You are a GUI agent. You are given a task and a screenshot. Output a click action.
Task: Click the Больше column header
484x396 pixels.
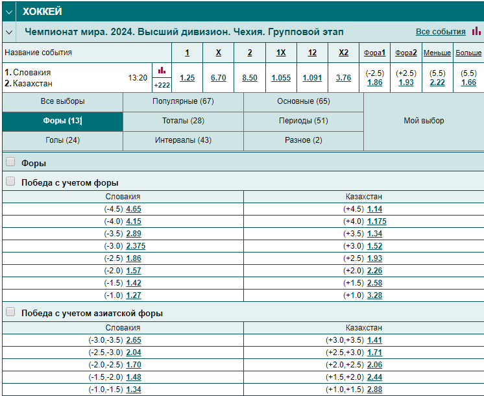(x=468, y=53)
